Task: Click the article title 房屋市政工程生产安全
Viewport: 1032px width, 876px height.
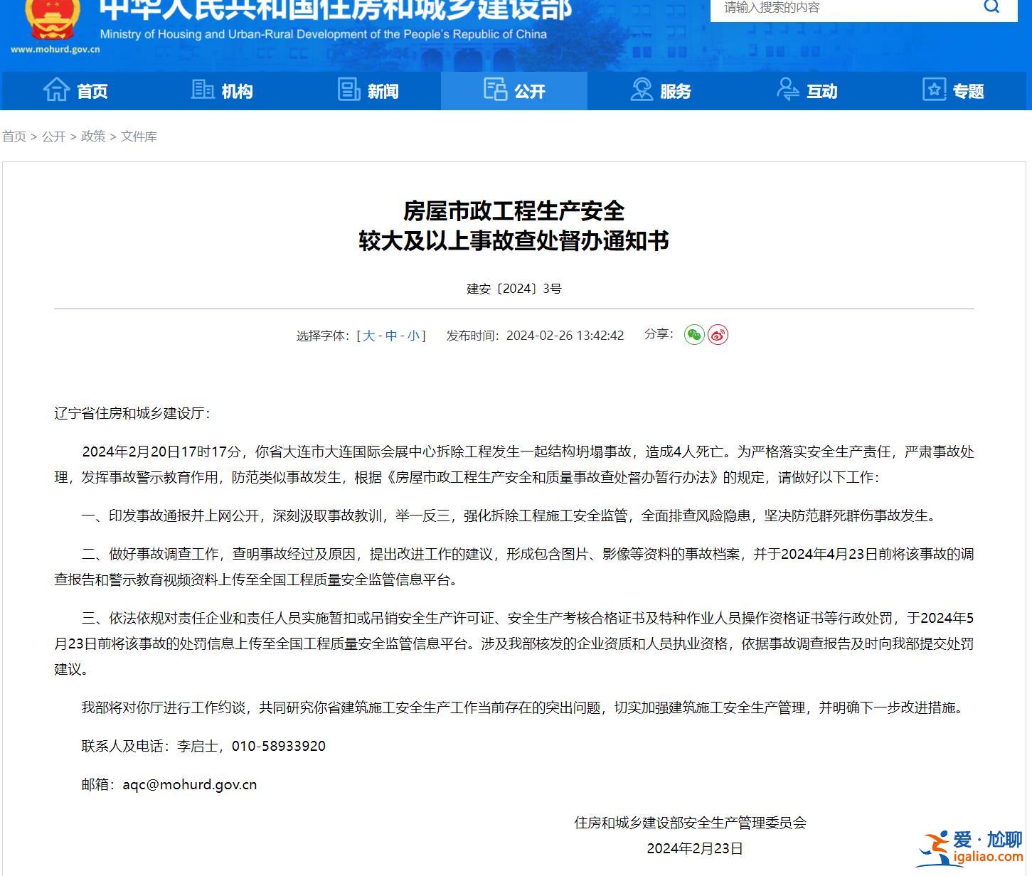Action: tap(514, 211)
